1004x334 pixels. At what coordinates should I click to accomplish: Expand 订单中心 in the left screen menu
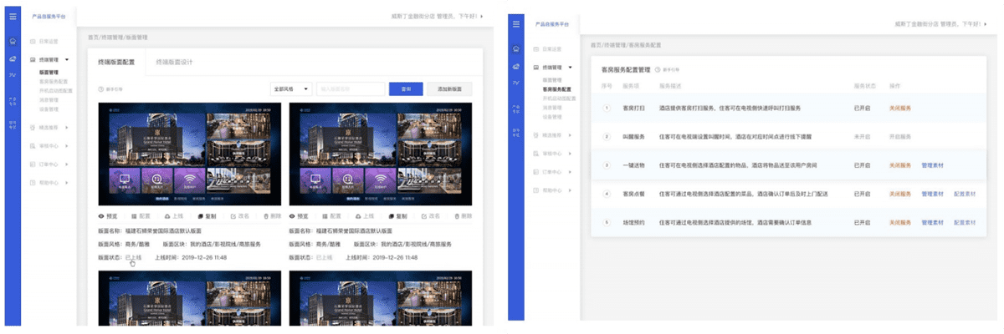pos(66,163)
